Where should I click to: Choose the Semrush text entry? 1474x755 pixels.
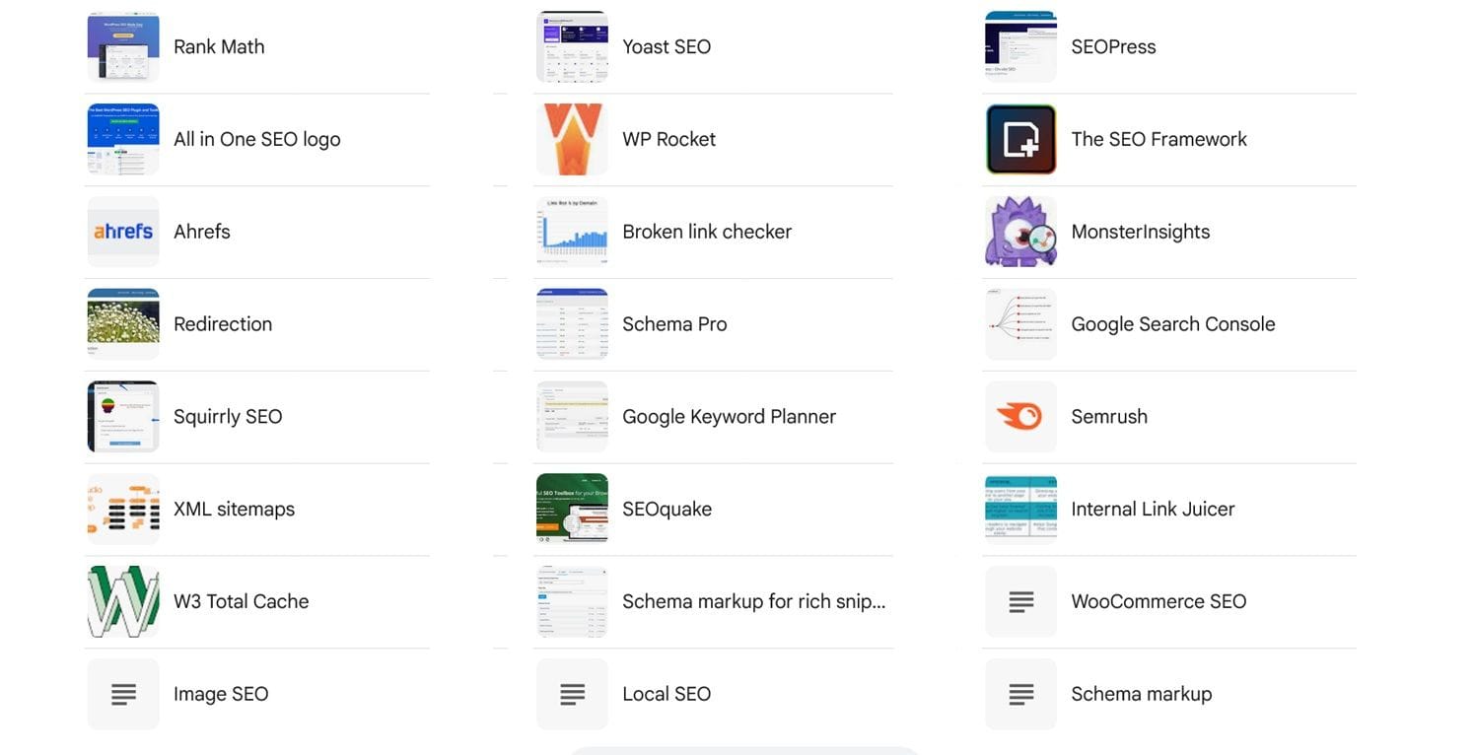[1109, 417]
